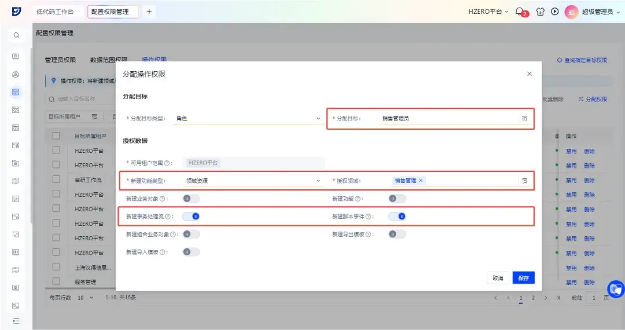The width and height of the screenshot is (625, 330).
Task: Check the table header select-all checkbox
Action: point(56,136)
